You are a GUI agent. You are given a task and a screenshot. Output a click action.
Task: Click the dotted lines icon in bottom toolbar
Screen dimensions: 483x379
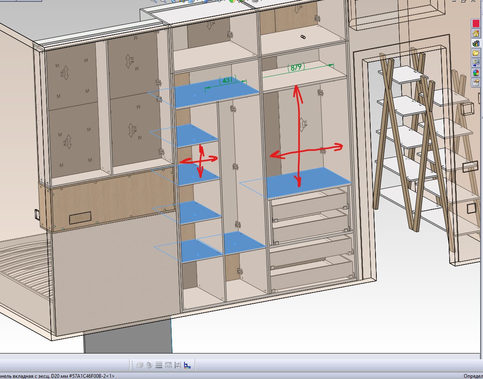coord(168,365)
